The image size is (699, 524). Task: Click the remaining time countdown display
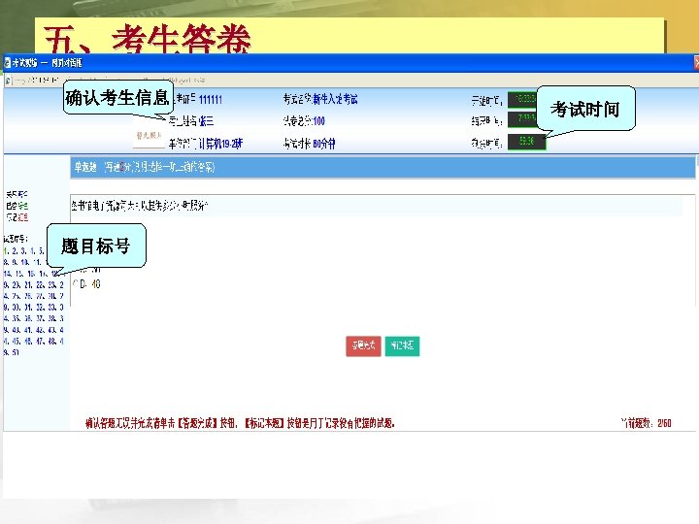pyautogui.click(x=527, y=142)
